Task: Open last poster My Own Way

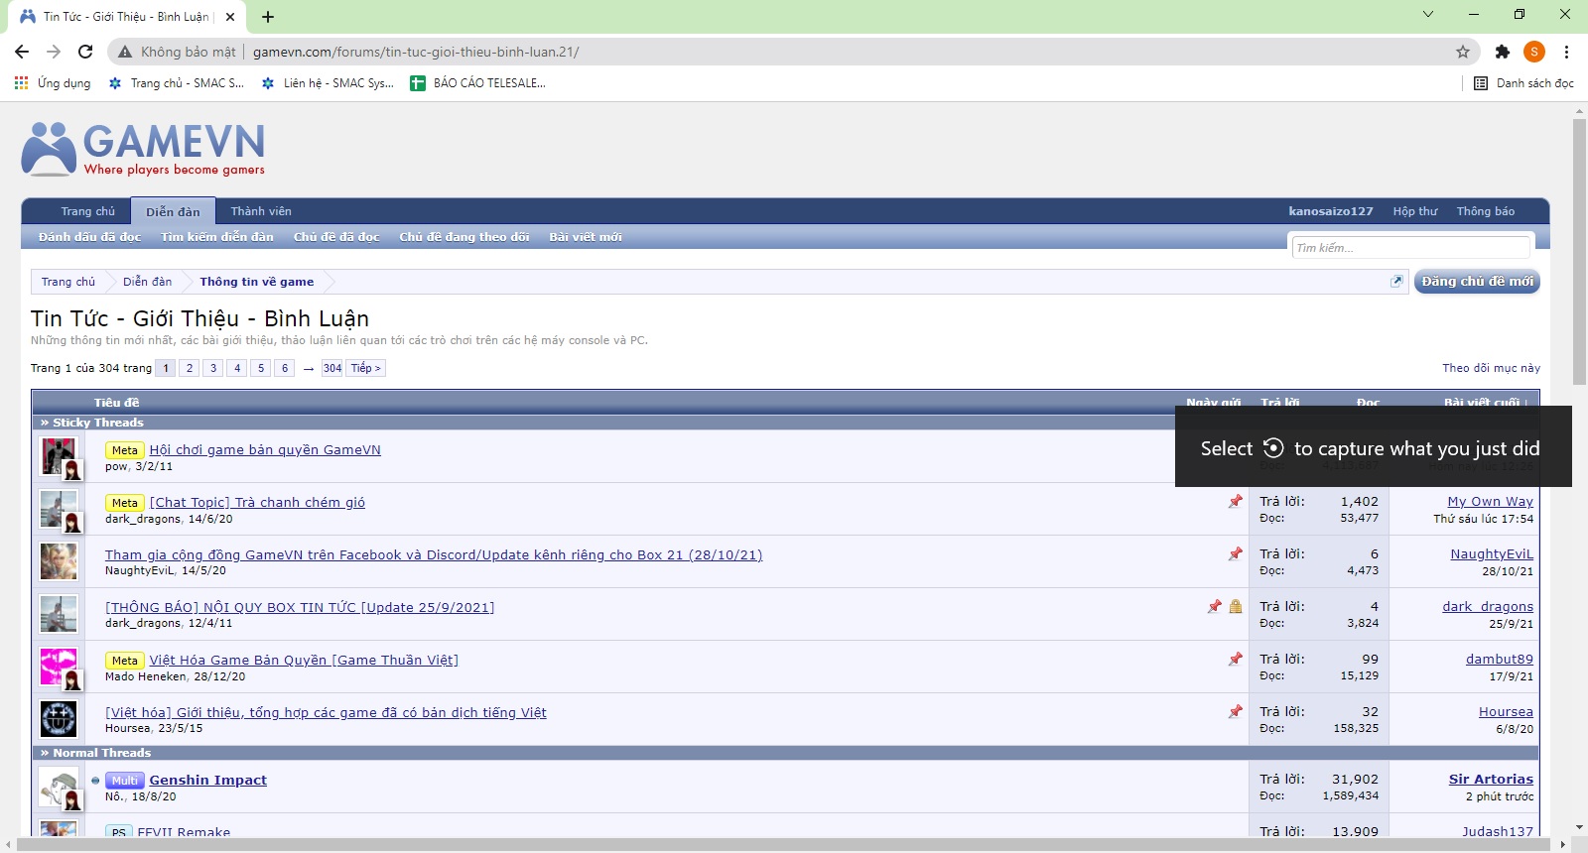Action: point(1490,502)
